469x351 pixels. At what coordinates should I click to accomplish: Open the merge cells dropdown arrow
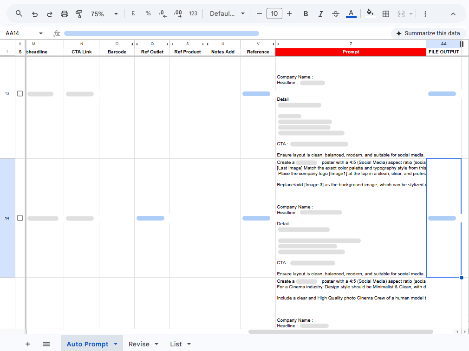[x=411, y=14]
